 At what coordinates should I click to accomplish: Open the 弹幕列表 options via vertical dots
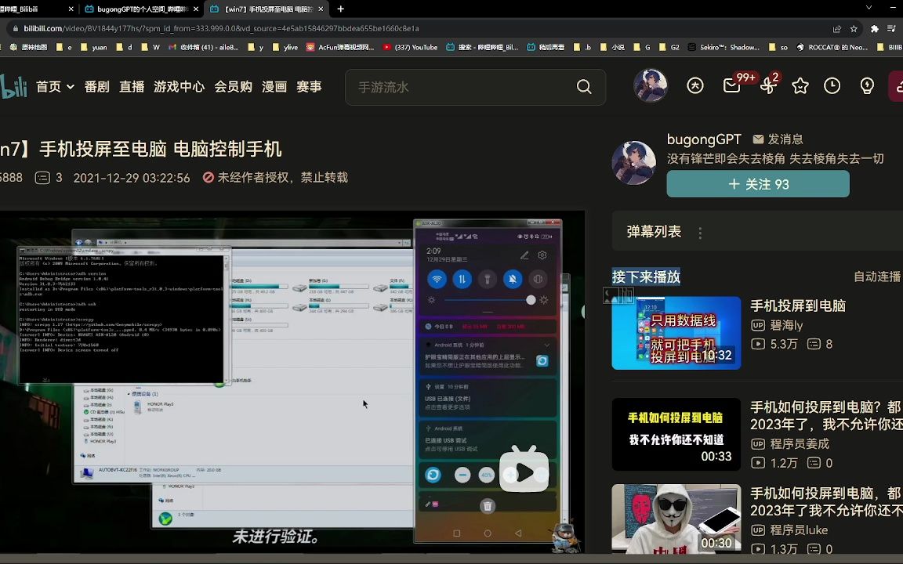click(x=701, y=232)
